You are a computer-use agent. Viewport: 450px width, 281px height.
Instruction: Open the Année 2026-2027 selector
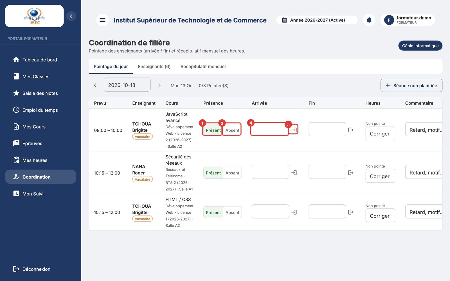[317, 20]
